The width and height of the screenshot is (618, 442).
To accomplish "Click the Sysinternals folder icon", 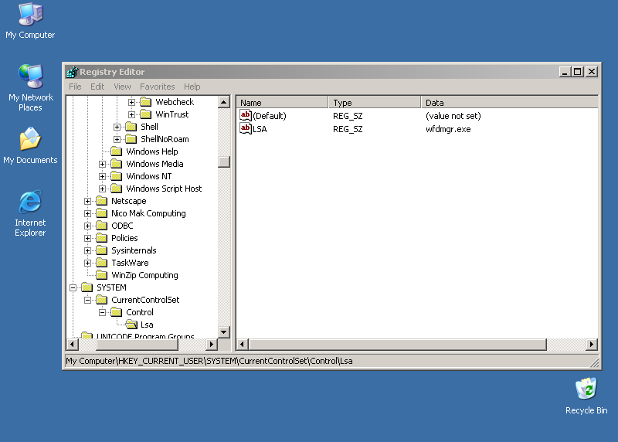I will [x=102, y=250].
